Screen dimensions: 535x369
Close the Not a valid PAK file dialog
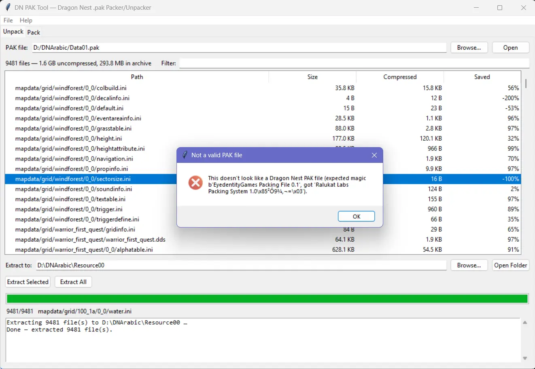click(374, 155)
